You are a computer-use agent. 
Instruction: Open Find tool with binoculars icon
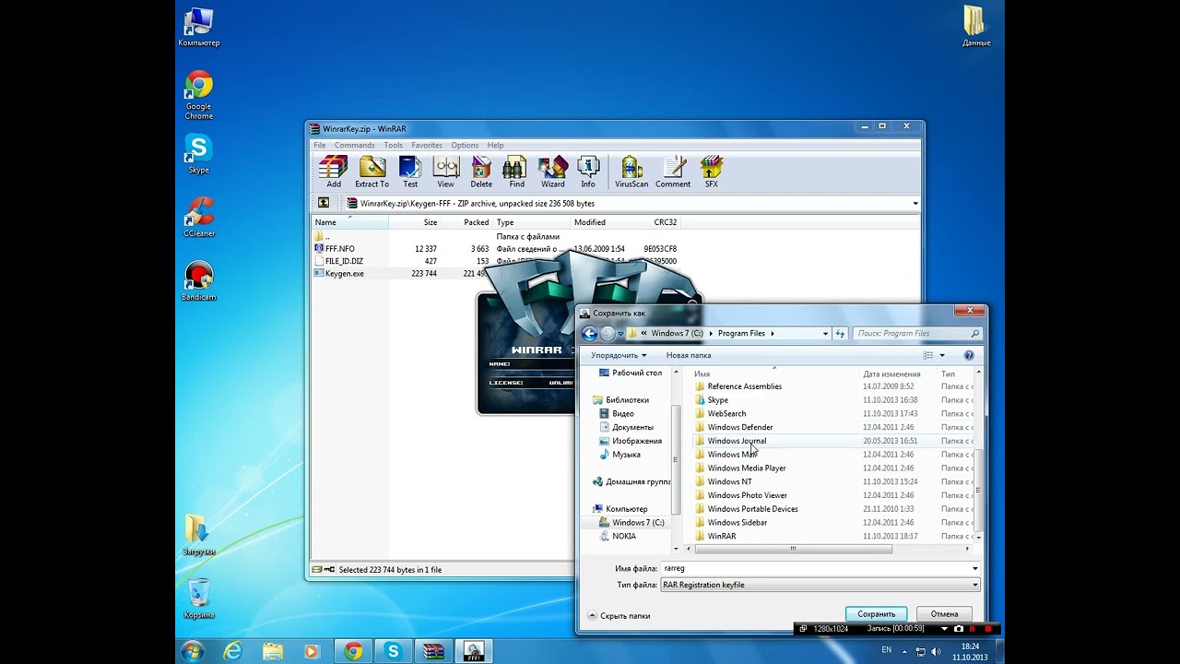tap(516, 172)
